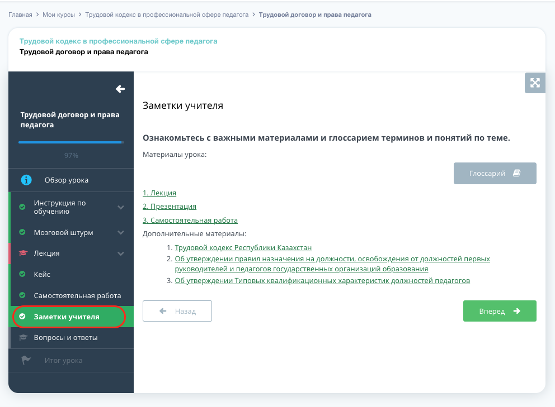
Task: Open Вопросы и ответы in the sidebar
Action: (x=71, y=338)
